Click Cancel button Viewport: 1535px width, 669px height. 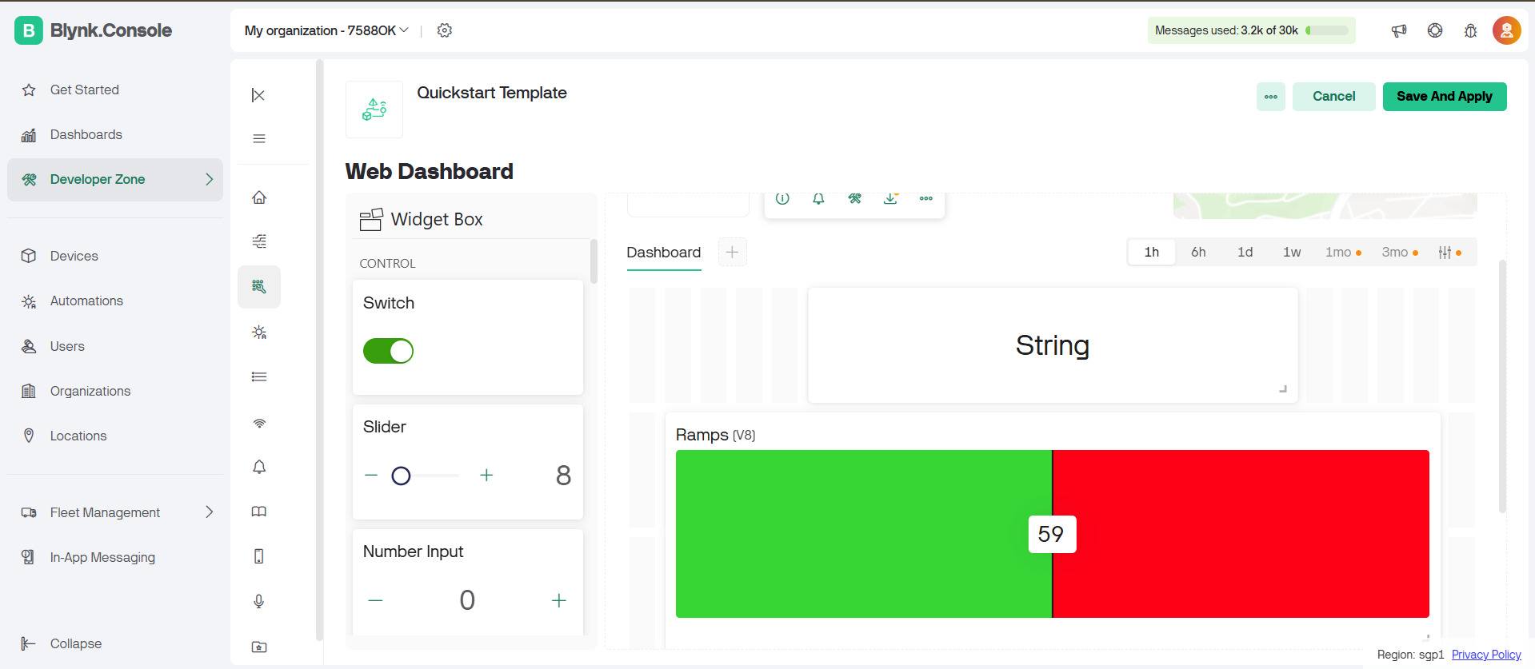tap(1334, 97)
